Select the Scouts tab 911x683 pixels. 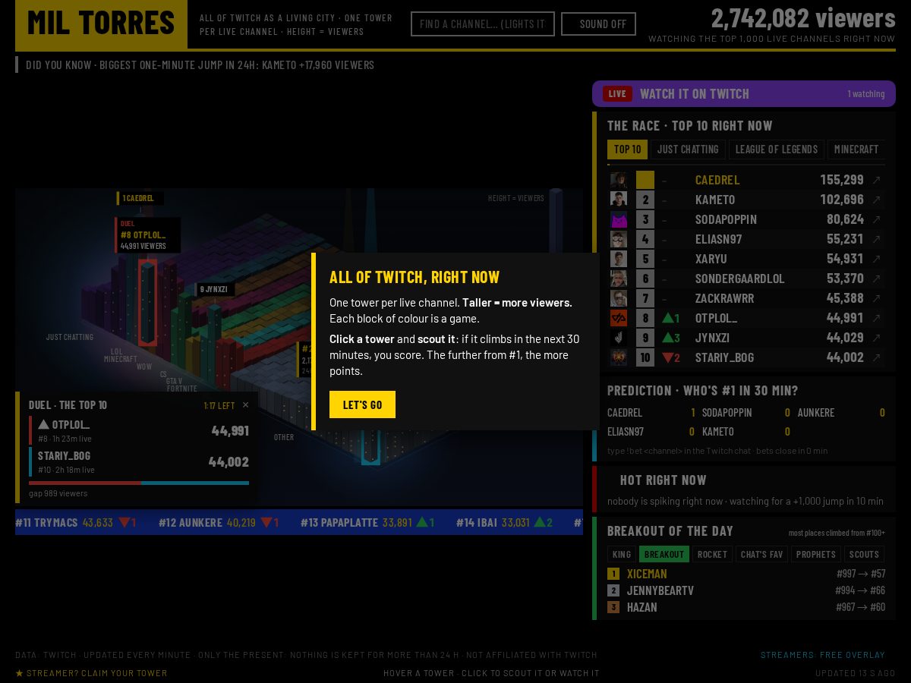[864, 555]
